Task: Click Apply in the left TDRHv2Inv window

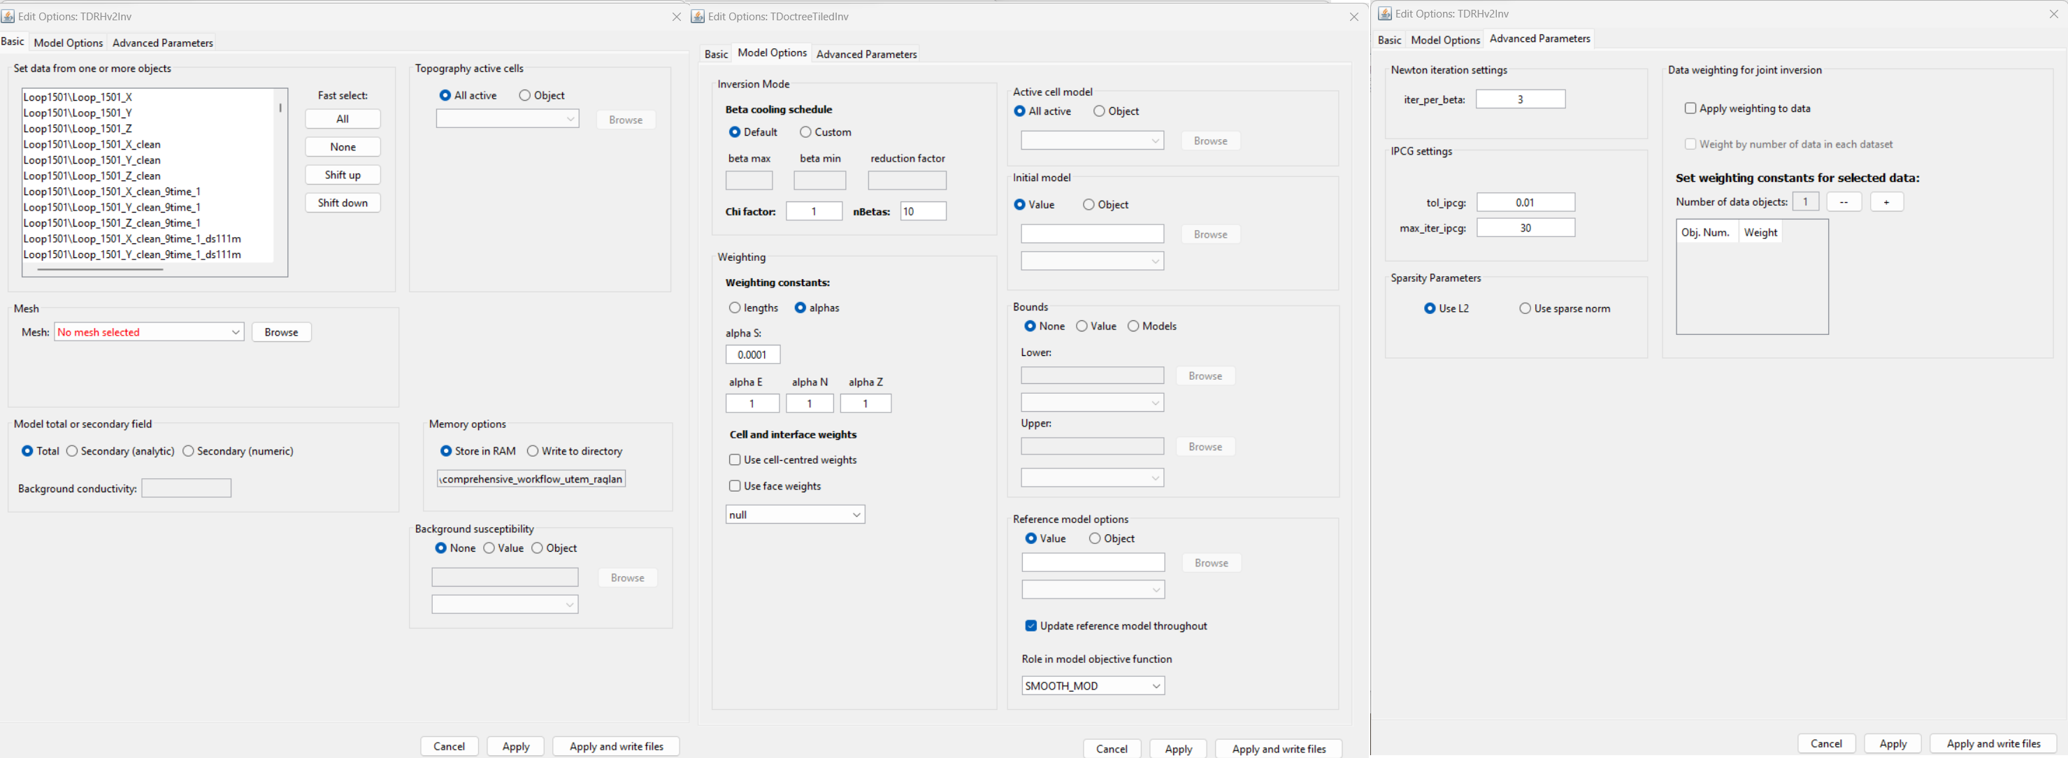Action: click(x=515, y=747)
